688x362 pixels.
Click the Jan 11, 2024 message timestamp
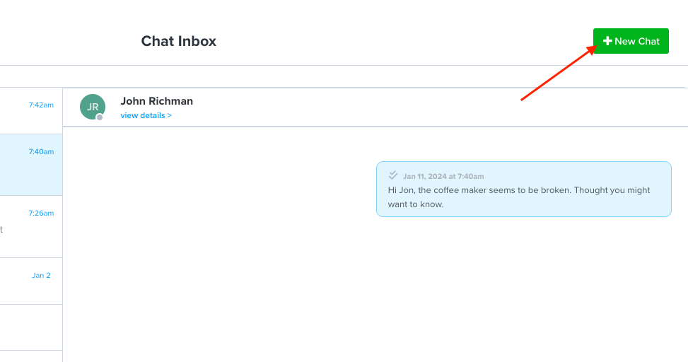tap(443, 176)
